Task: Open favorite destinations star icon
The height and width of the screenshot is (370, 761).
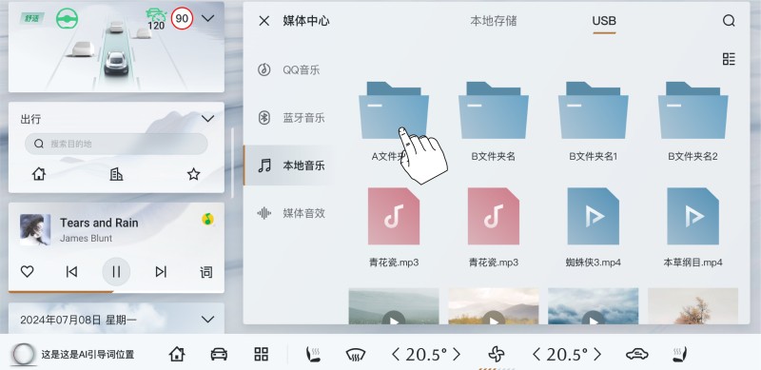Action: (194, 174)
